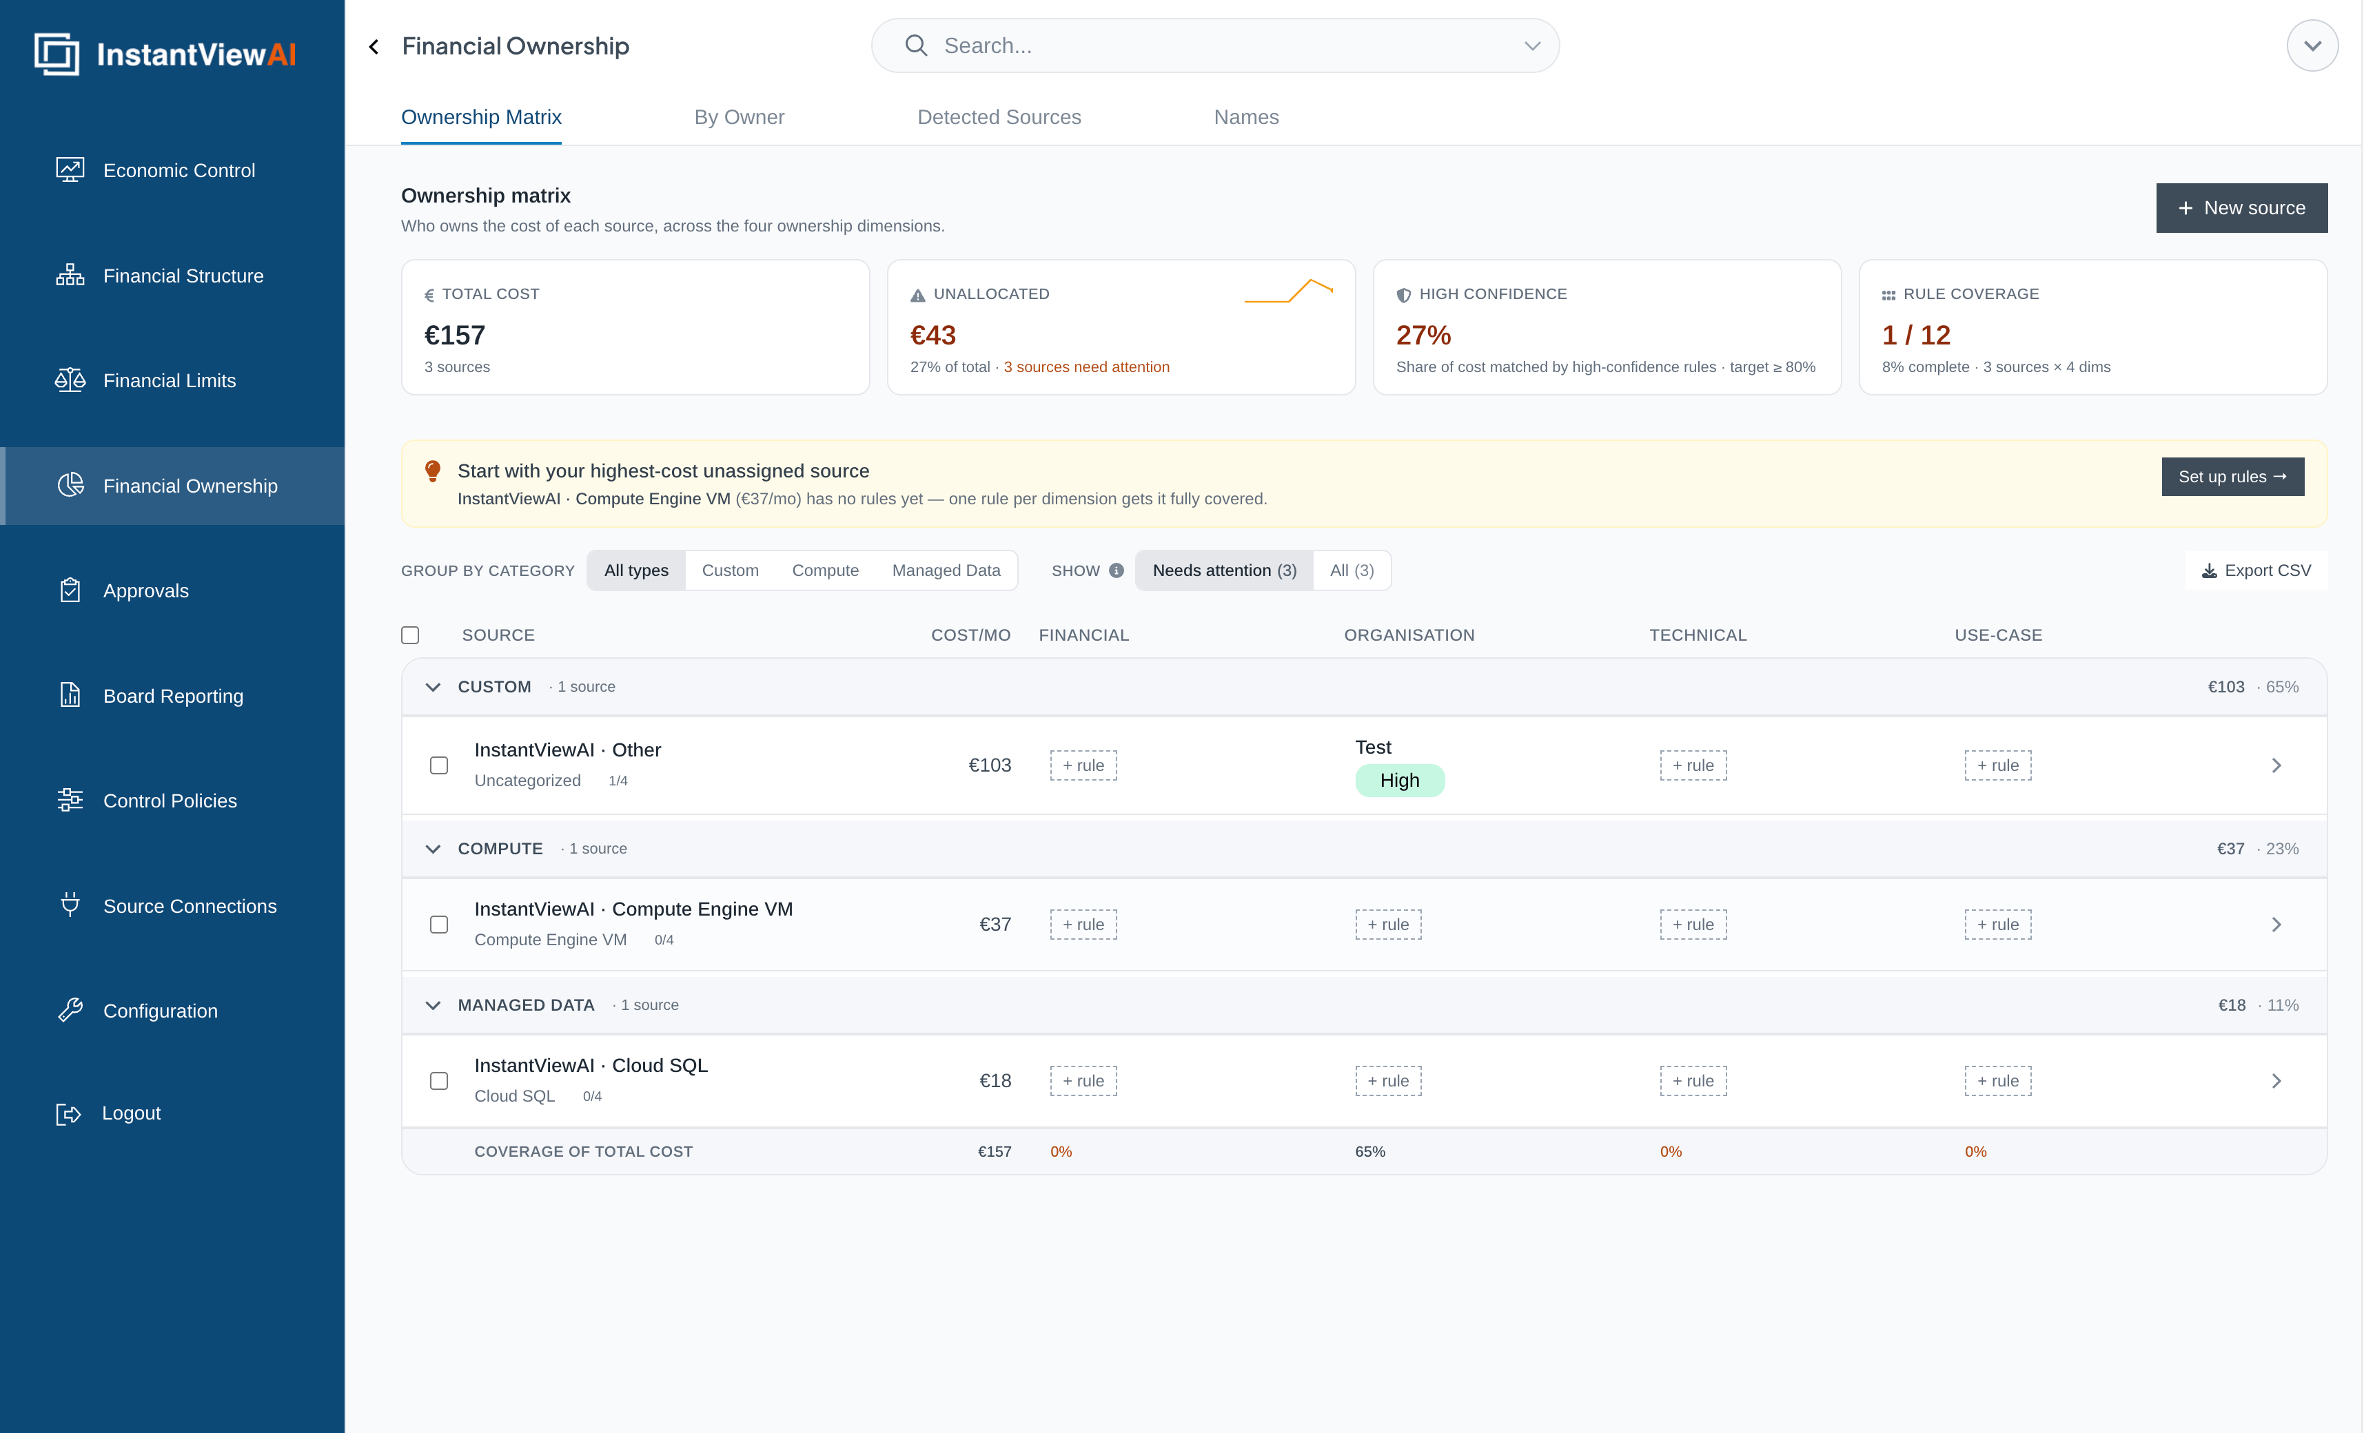Click the shield icon on High Confidence card
This screenshot has width=2364, height=1433.
click(1404, 296)
